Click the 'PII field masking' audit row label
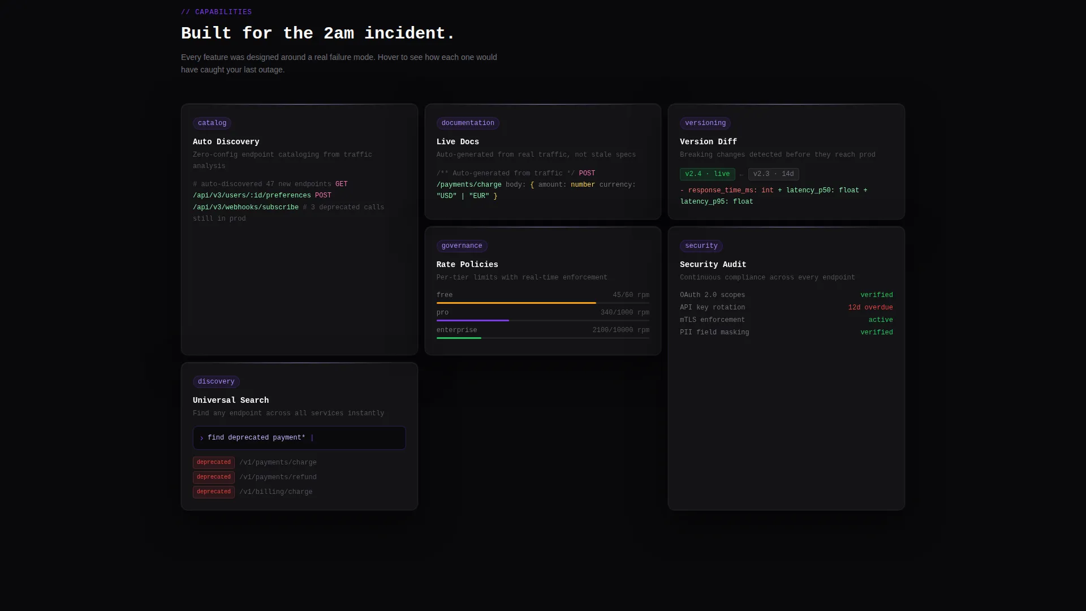This screenshot has height=611, width=1086. [x=714, y=333]
